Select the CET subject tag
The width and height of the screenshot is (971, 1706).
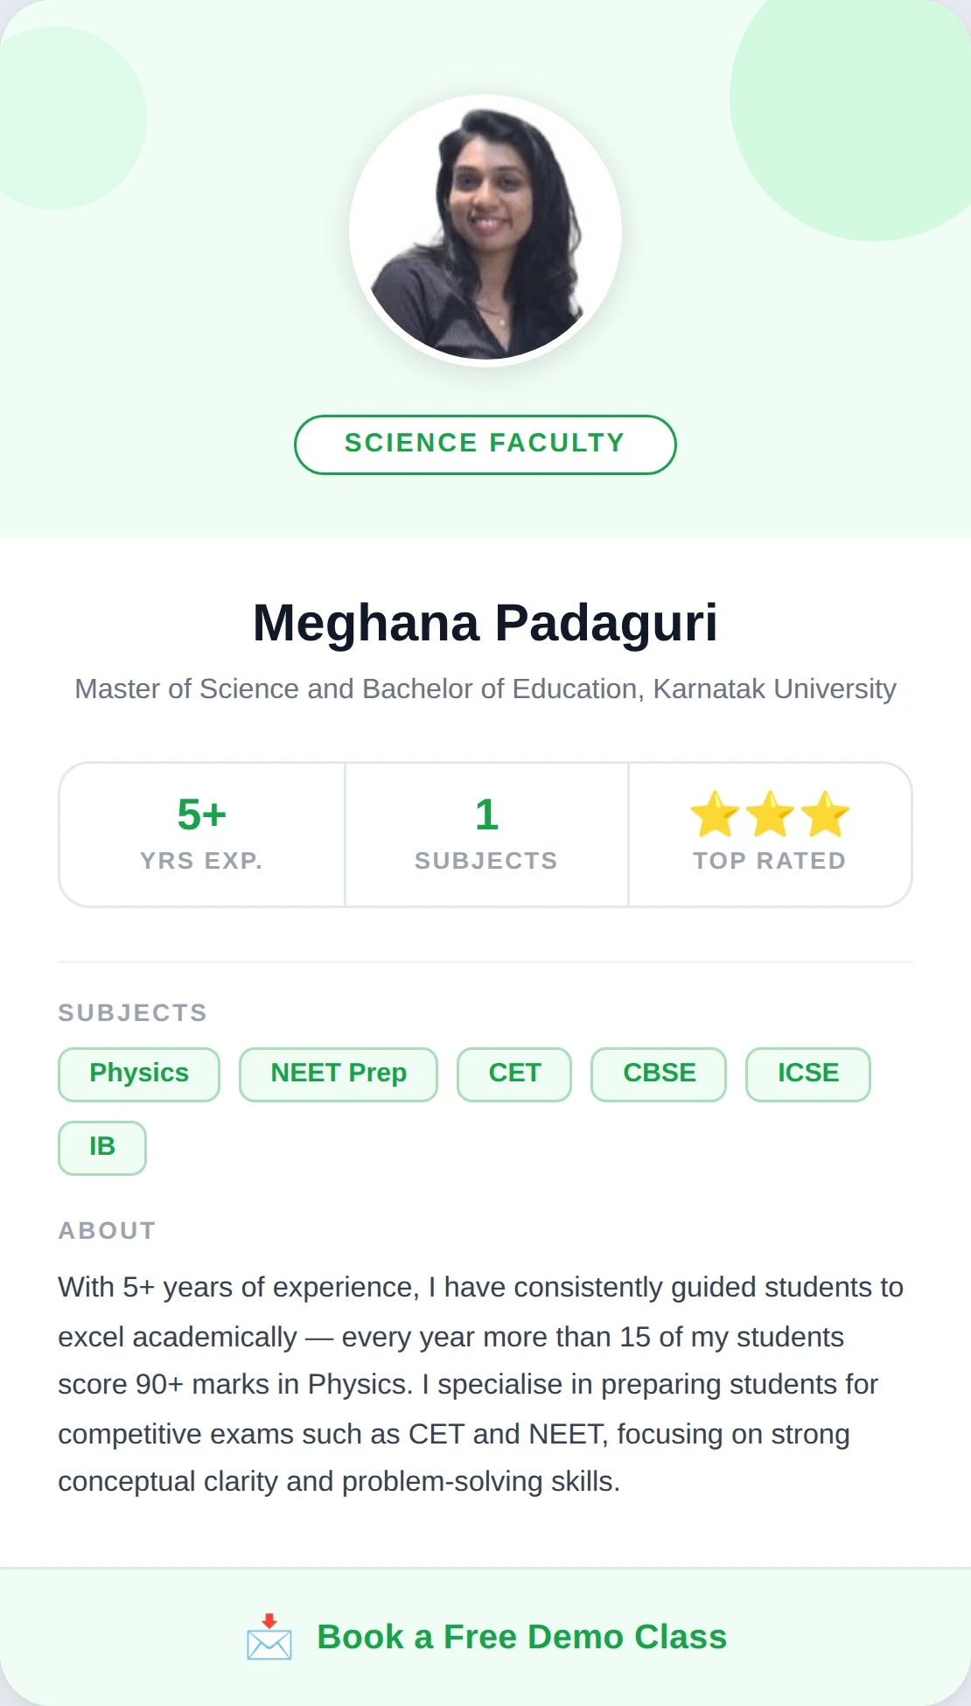(513, 1073)
